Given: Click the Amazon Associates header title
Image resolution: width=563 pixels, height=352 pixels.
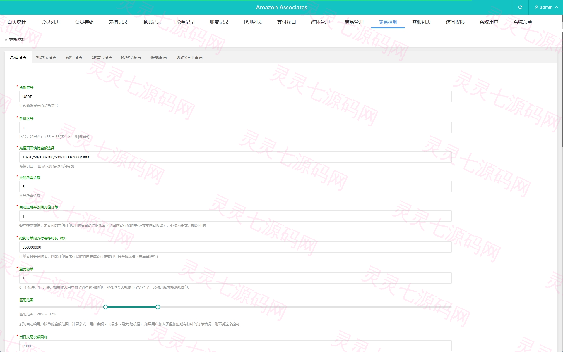Looking at the screenshot, I should pos(281,7).
